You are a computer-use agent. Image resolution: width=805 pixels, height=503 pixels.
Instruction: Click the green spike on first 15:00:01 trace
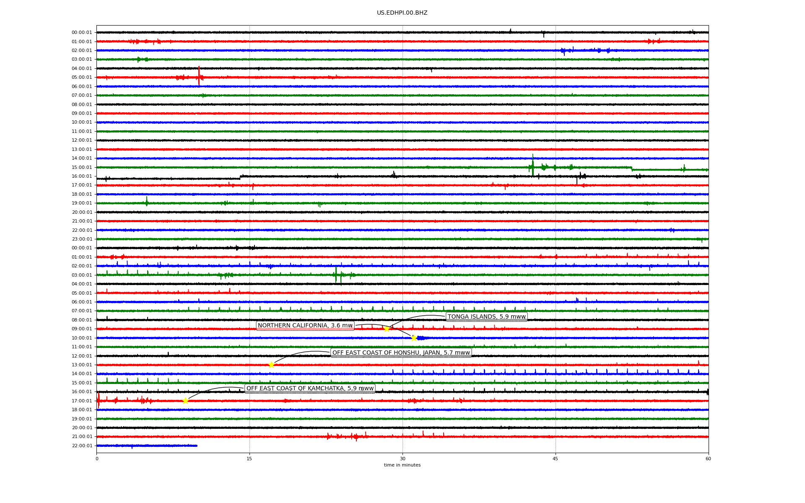point(533,165)
